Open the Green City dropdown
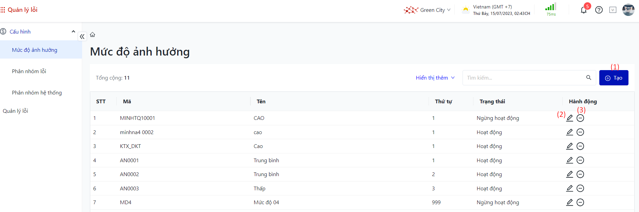The width and height of the screenshot is (639, 212). (x=427, y=10)
